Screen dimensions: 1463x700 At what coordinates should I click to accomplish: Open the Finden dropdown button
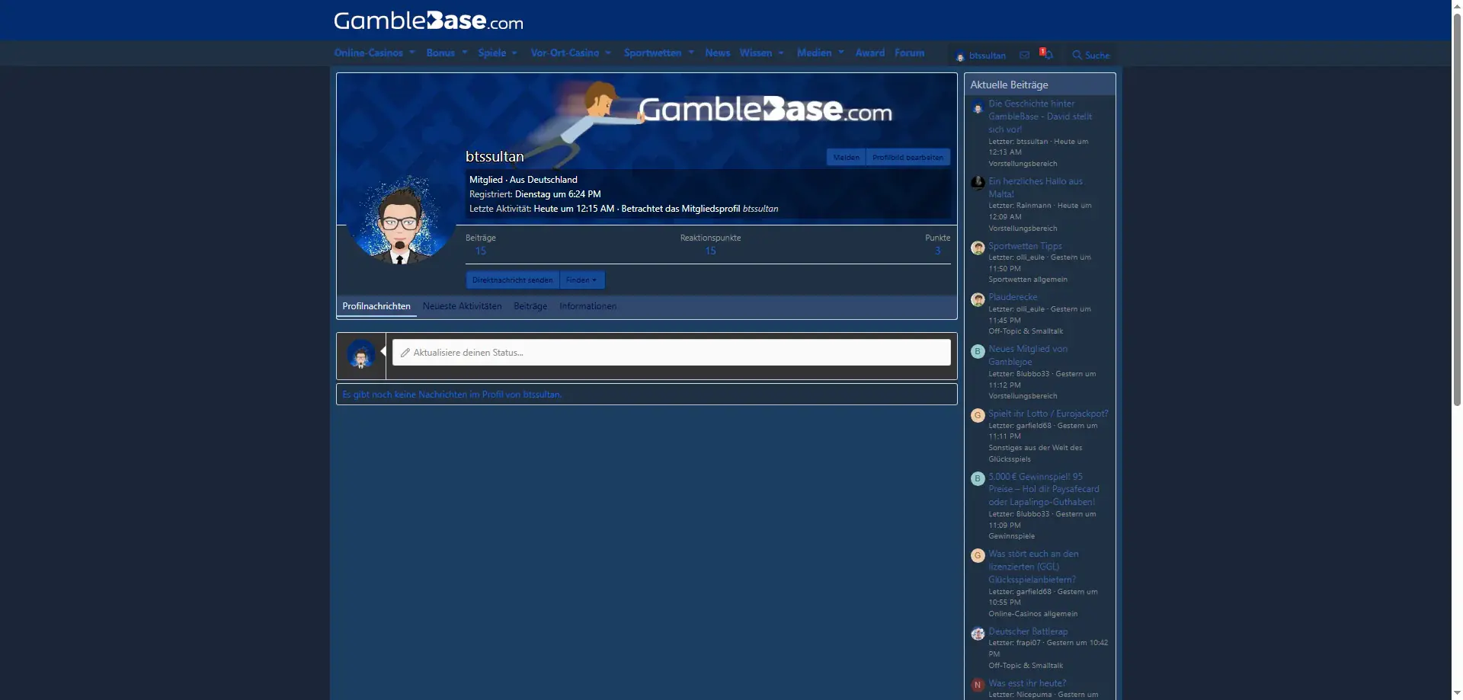coord(582,280)
